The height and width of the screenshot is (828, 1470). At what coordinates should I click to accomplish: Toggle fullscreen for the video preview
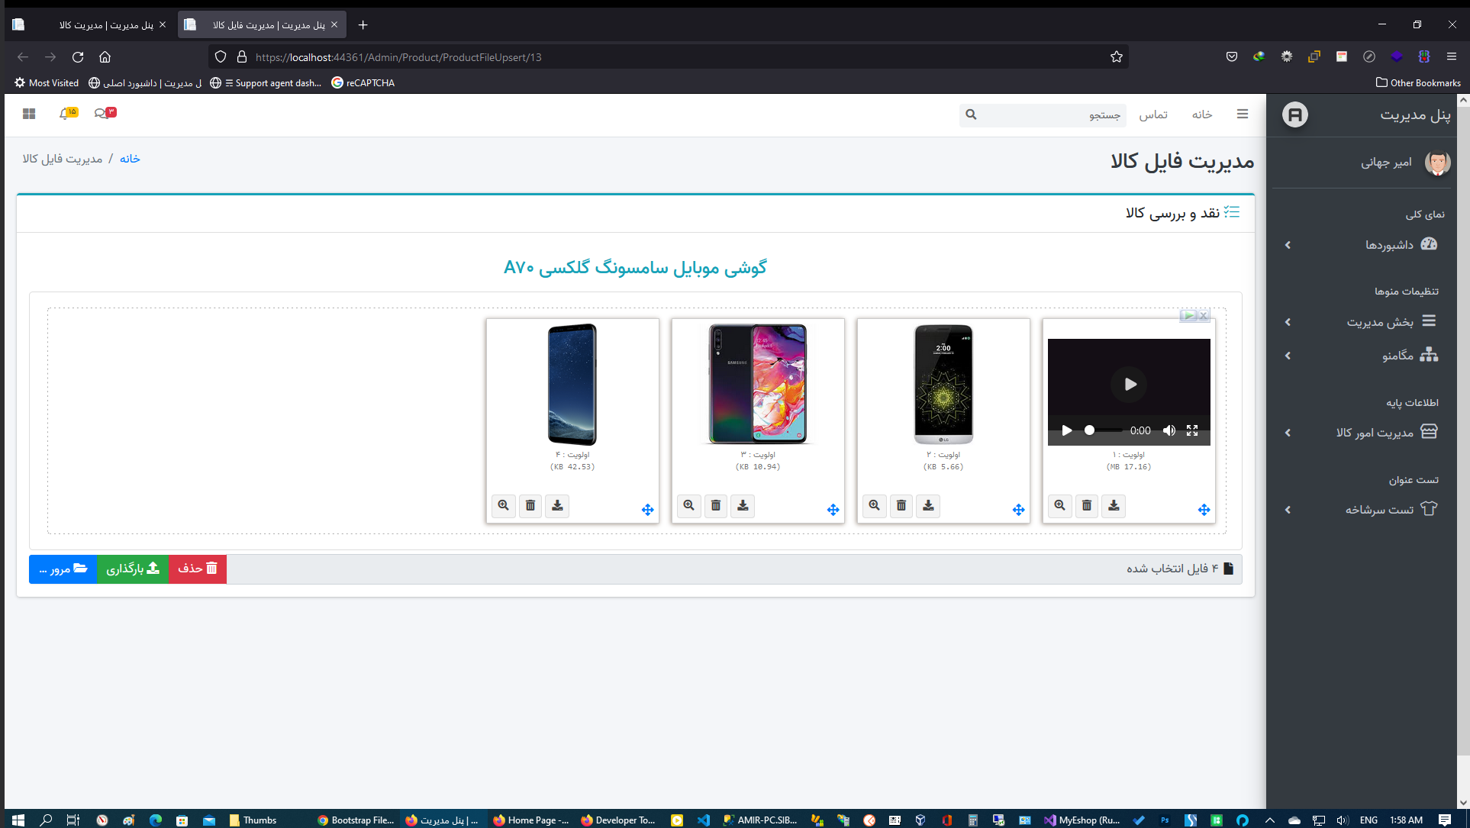[1192, 430]
